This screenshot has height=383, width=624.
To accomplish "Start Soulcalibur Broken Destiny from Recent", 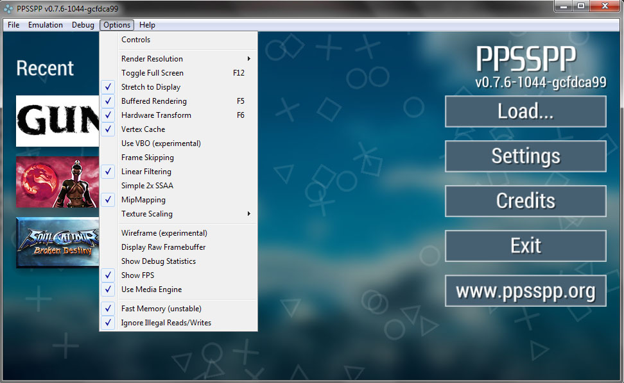I will pos(58,243).
